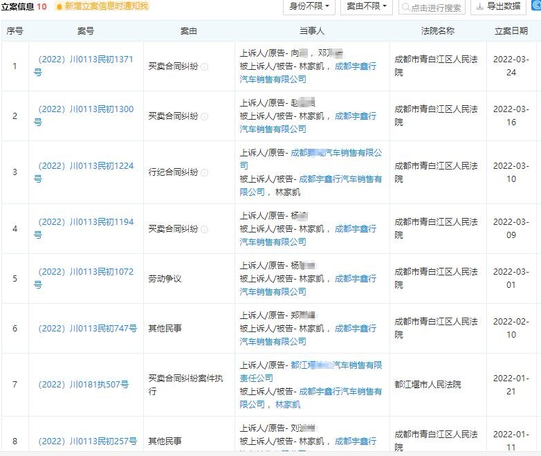541x456 pixels.
Task: Click info icon beside 买卖合同纠纷 in row 4
Action: click(205, 229)
